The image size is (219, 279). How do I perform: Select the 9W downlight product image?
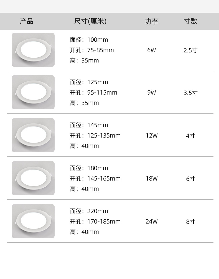pyautogui.click(x=33, y=92)
